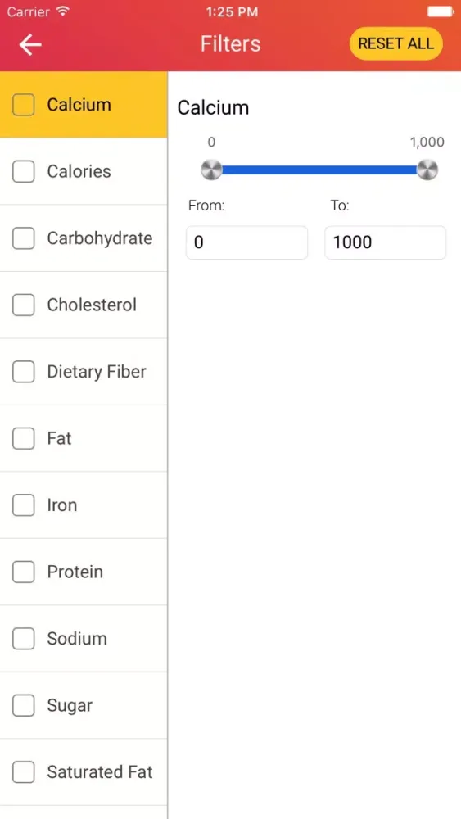461x819 pixels.
Task: Tick the Calcium checkbox
Action: [24, 105]
